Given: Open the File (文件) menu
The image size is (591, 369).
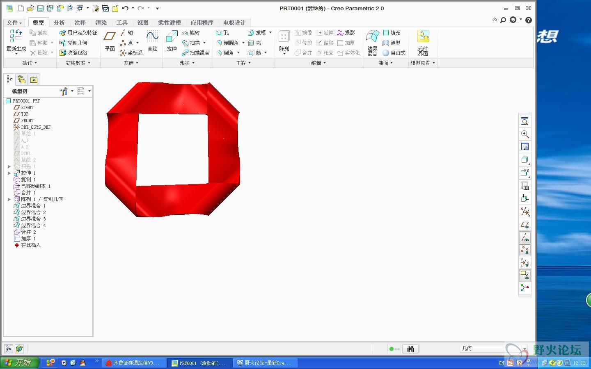Looking at the screenshot, I should (x=14, y=23).
